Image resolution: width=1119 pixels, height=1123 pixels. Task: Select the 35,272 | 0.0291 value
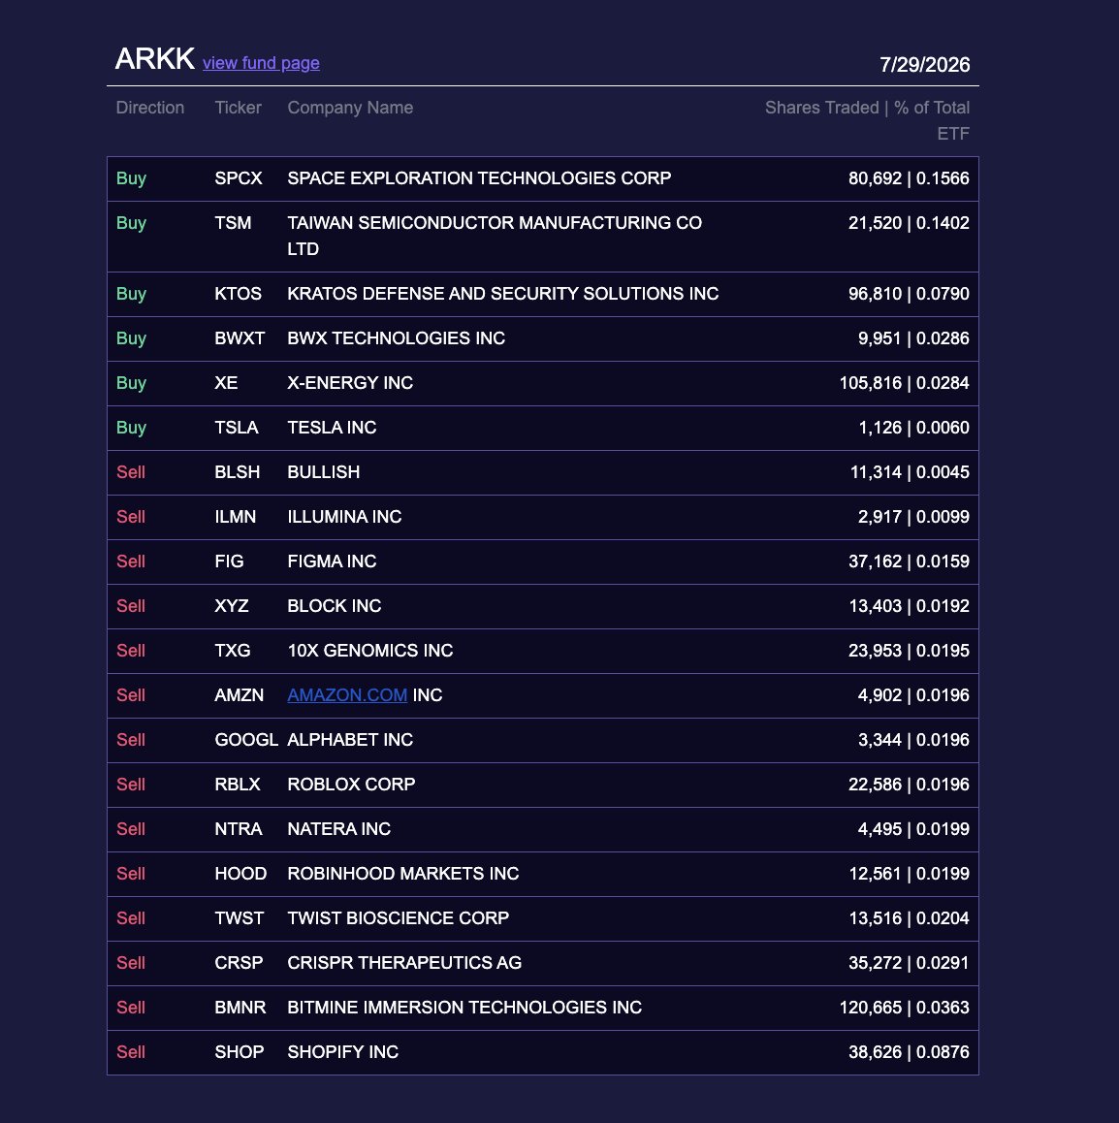pyautogui.click(x=909, y=963)
